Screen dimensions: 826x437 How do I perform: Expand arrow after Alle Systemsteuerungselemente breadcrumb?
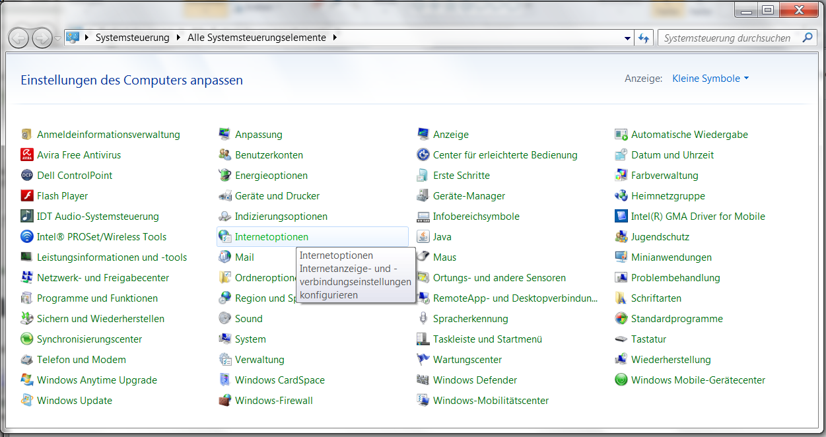335,38
